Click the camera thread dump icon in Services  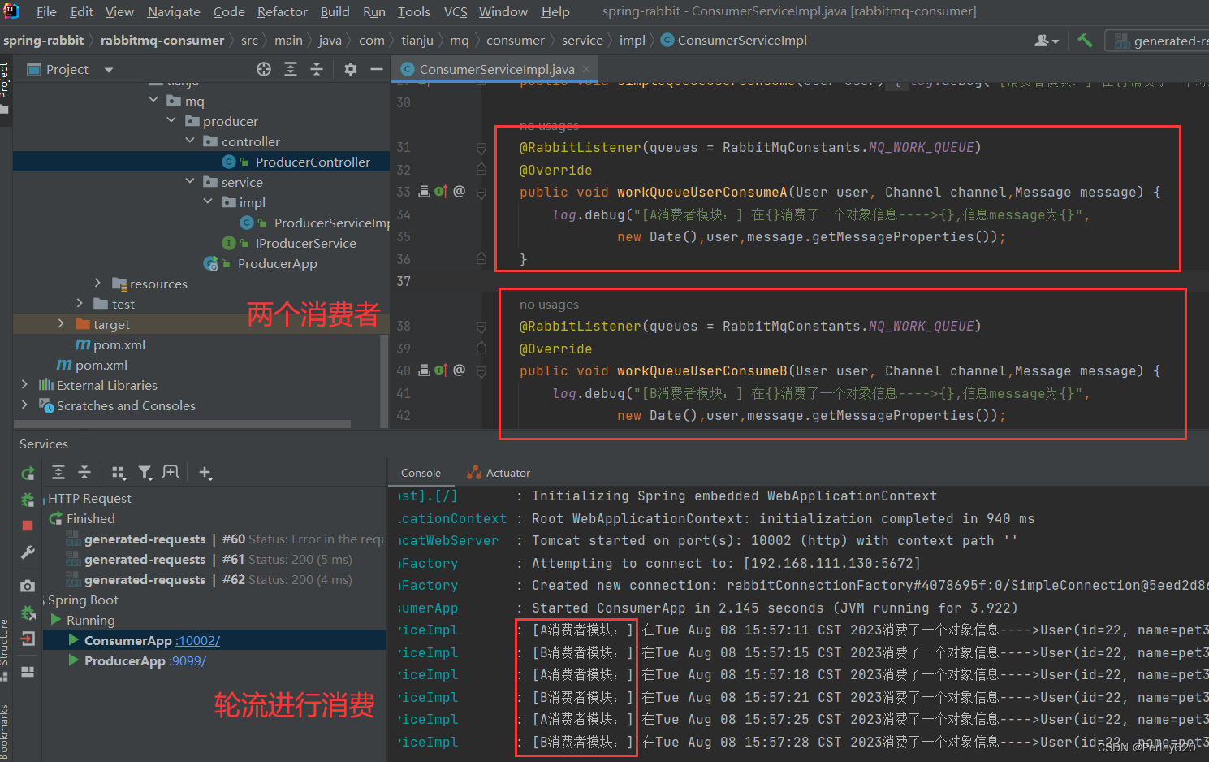point(28,586)
